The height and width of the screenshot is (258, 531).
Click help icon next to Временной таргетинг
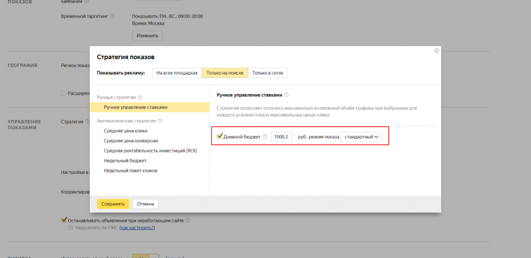113,17
